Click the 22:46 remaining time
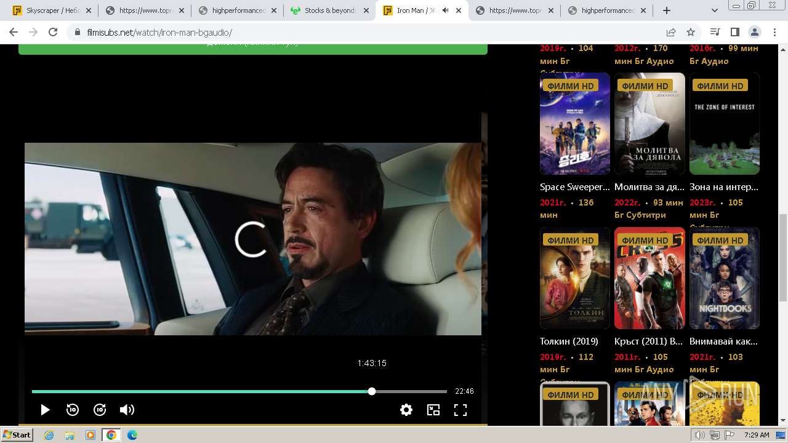 (464, 391)
